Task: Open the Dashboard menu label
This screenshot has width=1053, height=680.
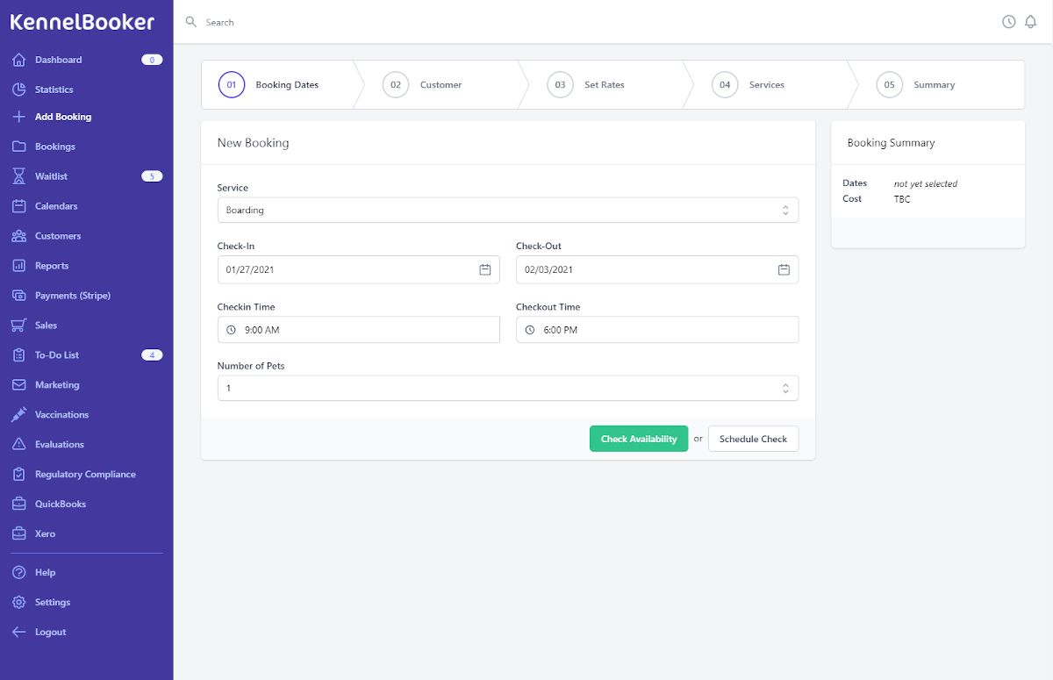Action: click(x=59, y=60)
